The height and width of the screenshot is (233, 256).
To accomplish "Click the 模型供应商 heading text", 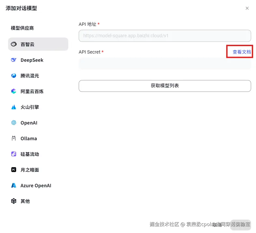I will (22, 28).
